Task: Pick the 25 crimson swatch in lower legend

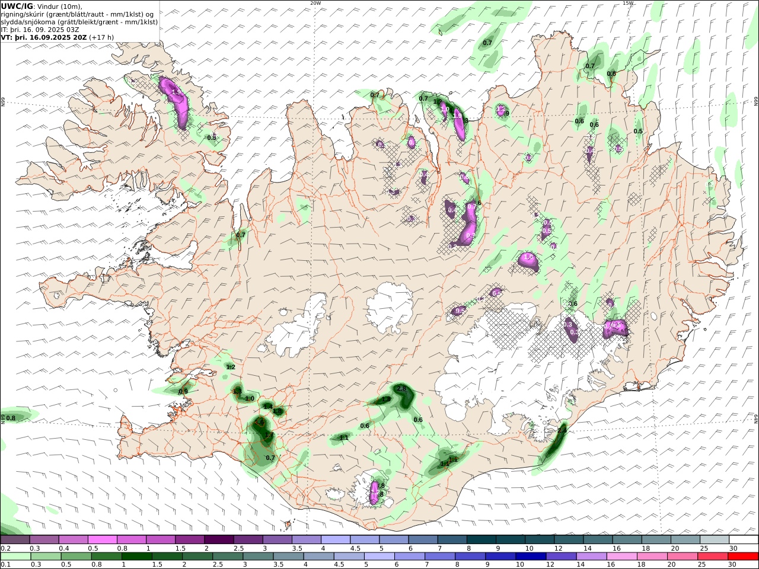Action: click(713, 557)
